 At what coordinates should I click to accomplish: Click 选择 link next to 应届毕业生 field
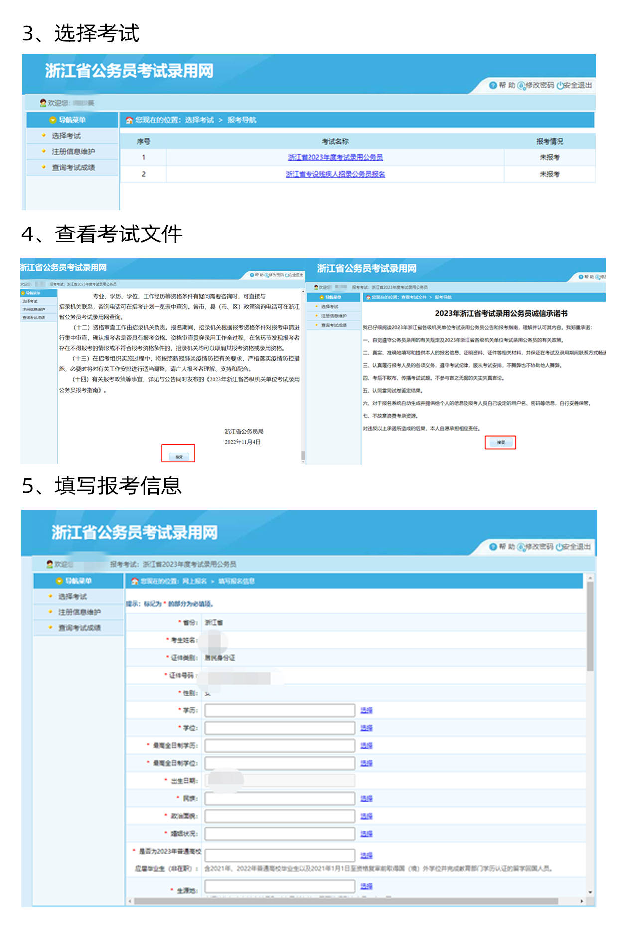click(x=366, y=855)
